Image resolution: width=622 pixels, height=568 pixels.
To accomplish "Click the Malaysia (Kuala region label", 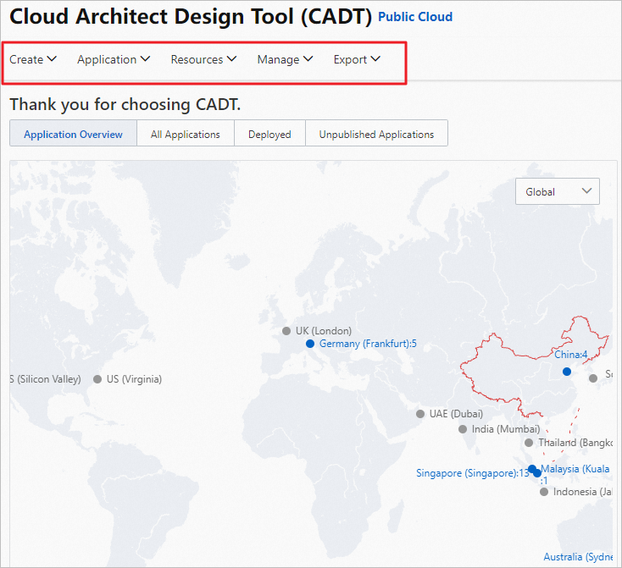I will click(575, 469).
